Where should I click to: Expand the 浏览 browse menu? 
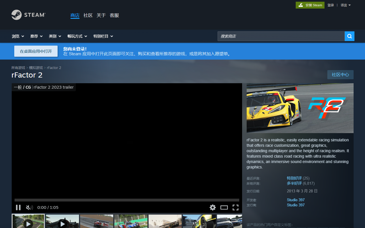(18, 36)
